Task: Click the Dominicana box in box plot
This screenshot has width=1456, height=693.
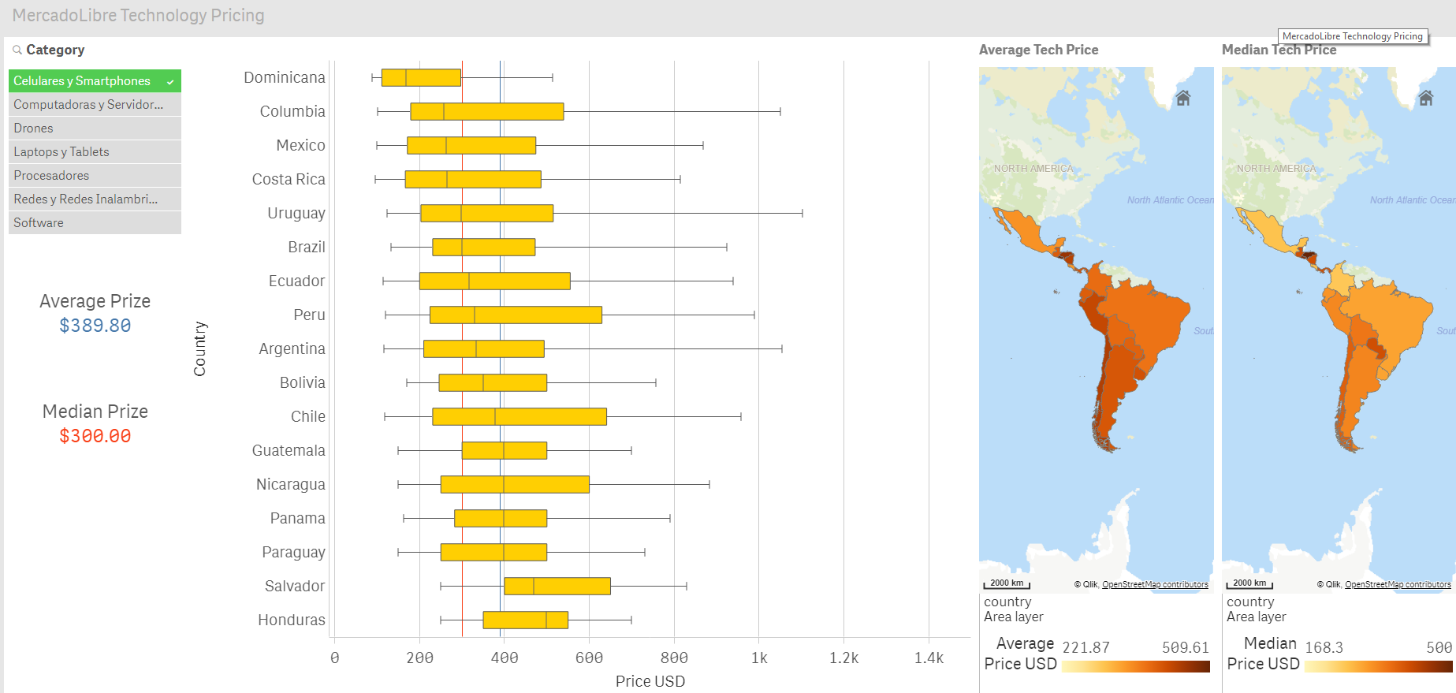Action: click(421, 77)
